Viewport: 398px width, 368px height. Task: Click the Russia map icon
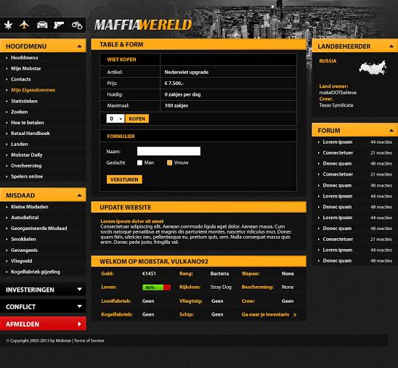click(373, 68)
